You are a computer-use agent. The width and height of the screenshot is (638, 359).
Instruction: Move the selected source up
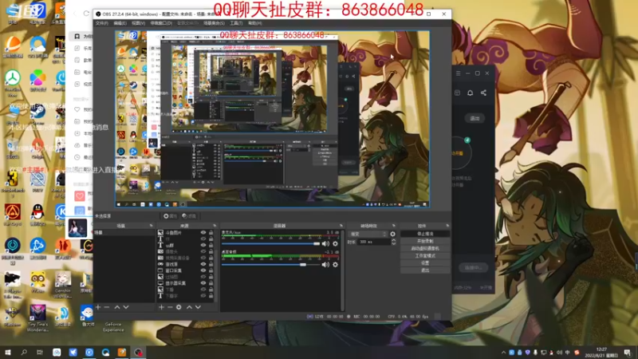189,307
